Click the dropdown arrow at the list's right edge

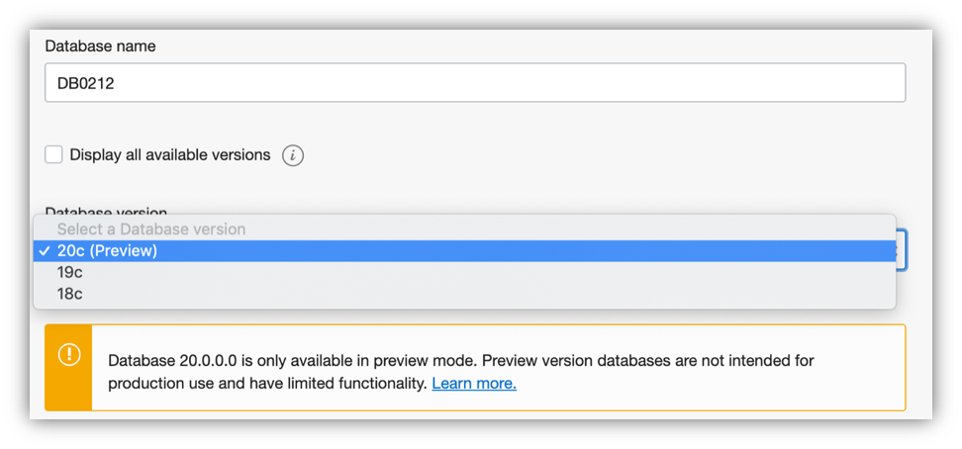899,251
